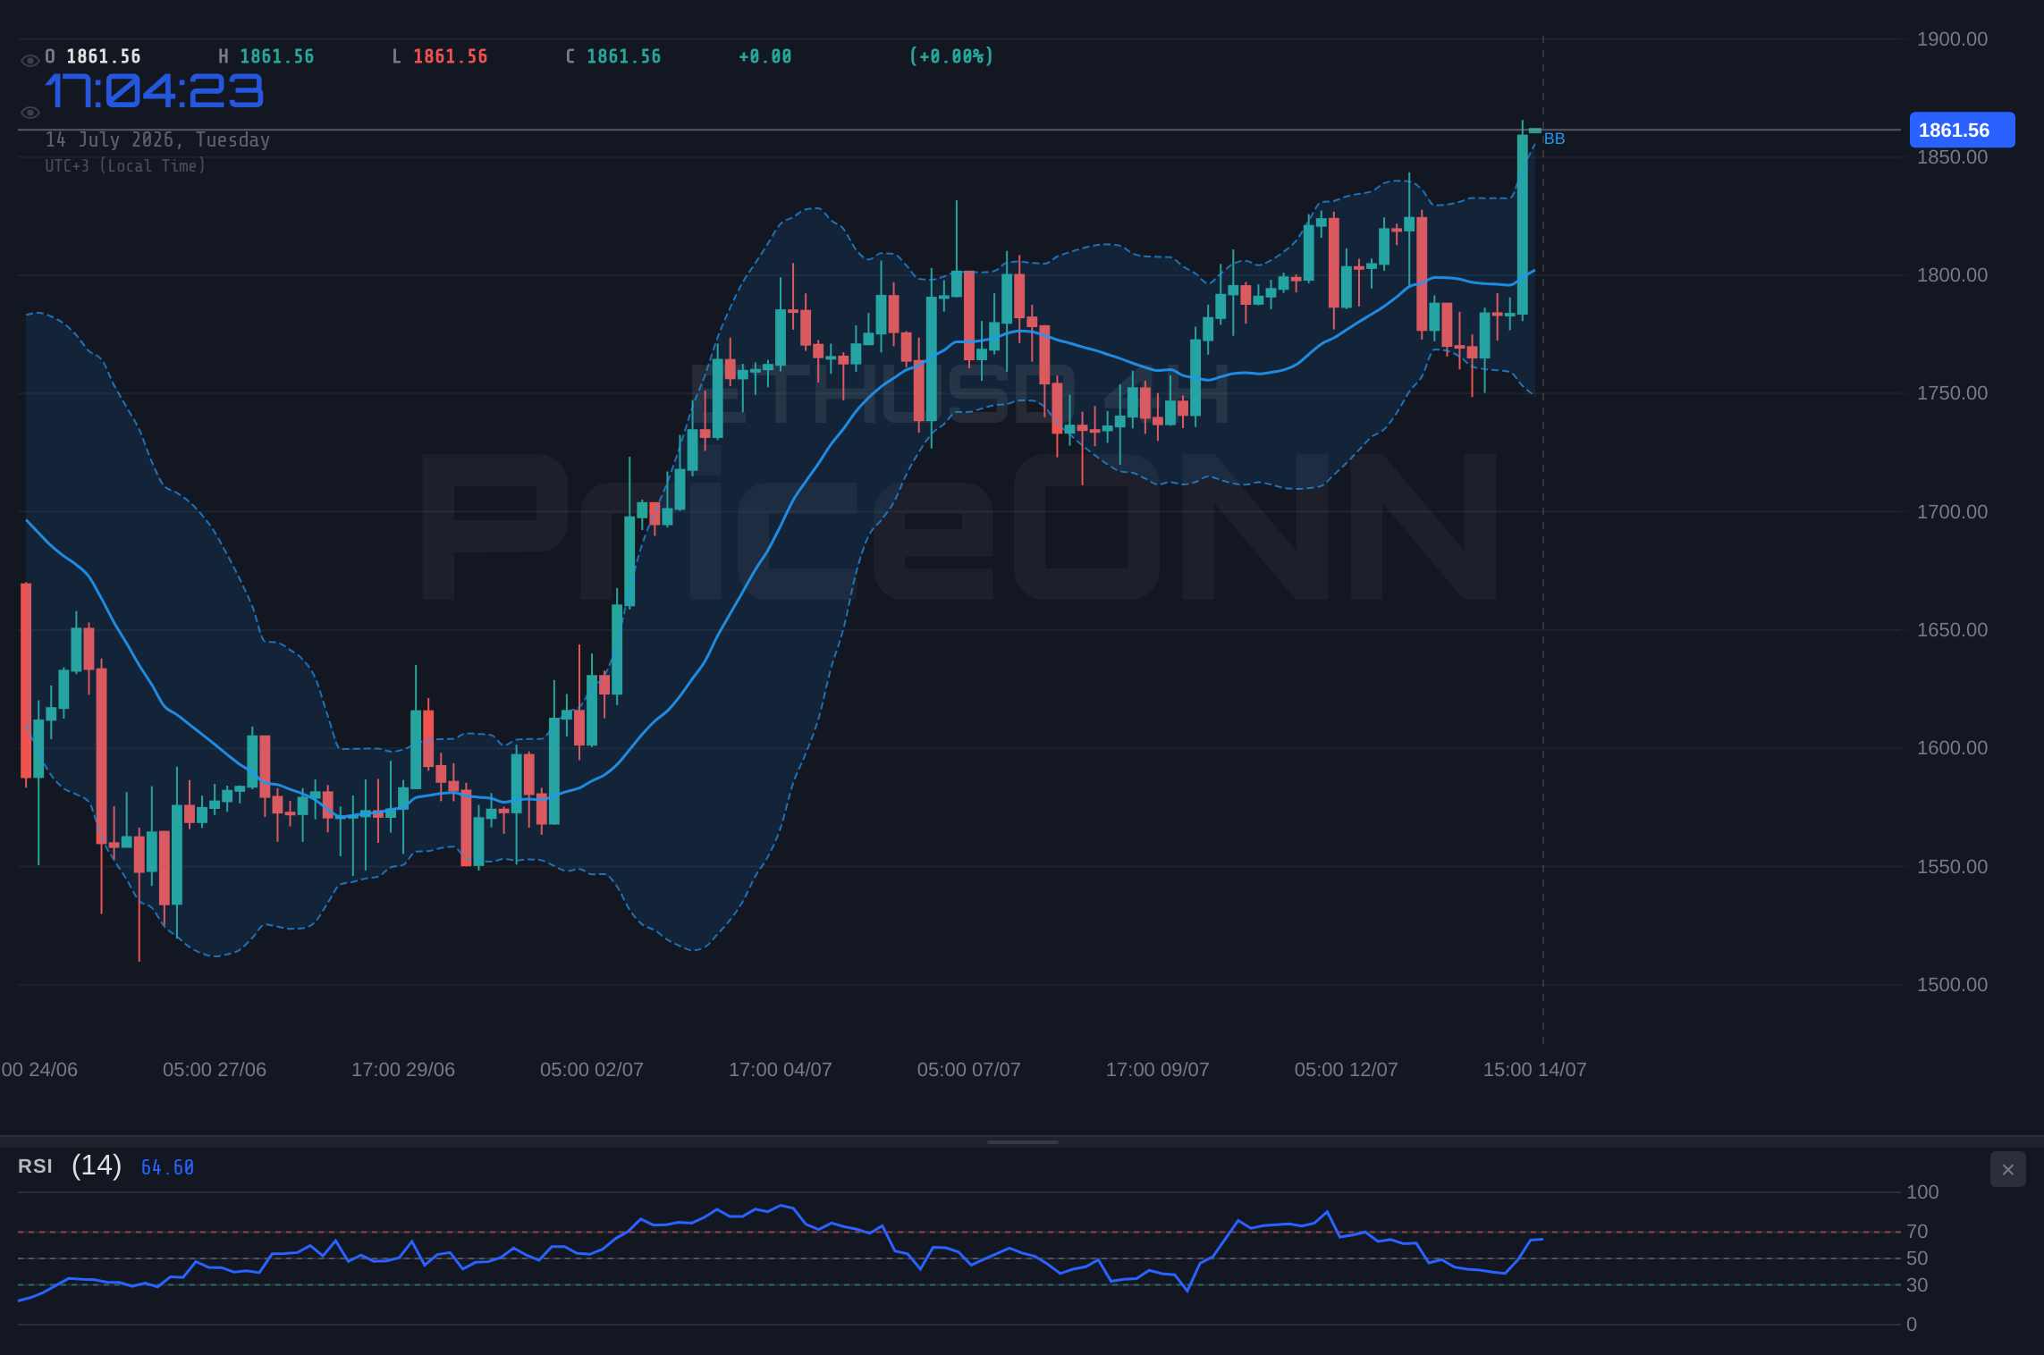The height and width of the screenshot is (1355, 2044).
Task: Click the 1600.00 price axis label
Action: tap(1952, 748)
